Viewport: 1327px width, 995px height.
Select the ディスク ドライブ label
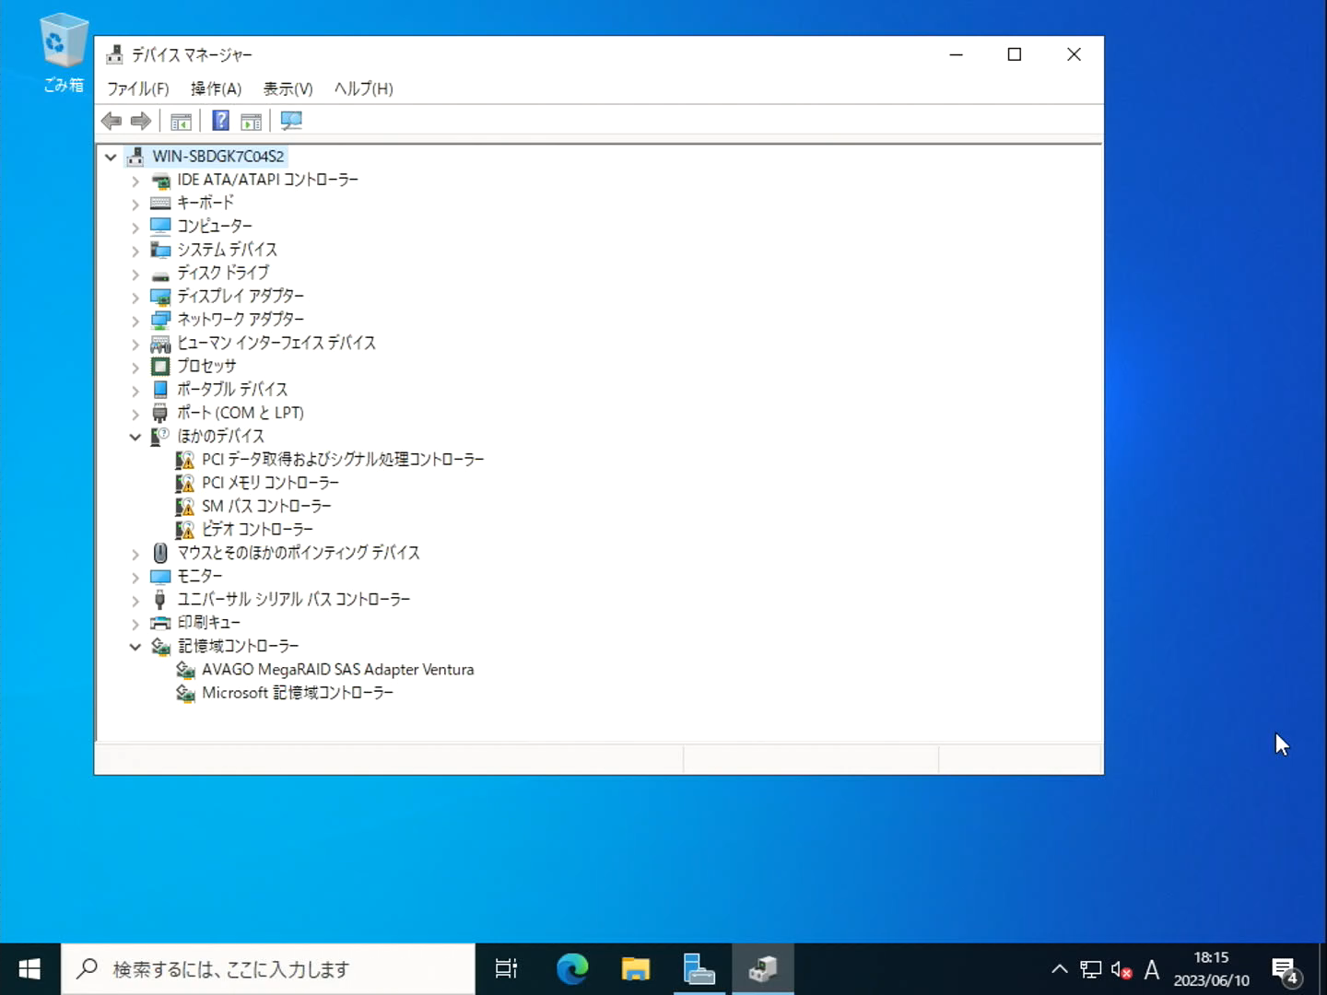click(x=223, y=273)
